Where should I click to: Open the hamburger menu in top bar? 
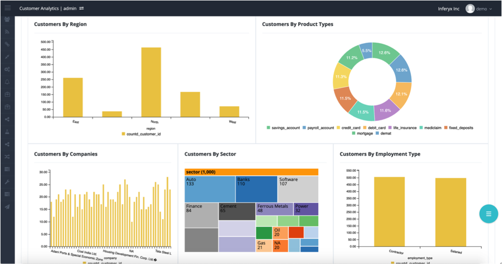tap(8, 8)
